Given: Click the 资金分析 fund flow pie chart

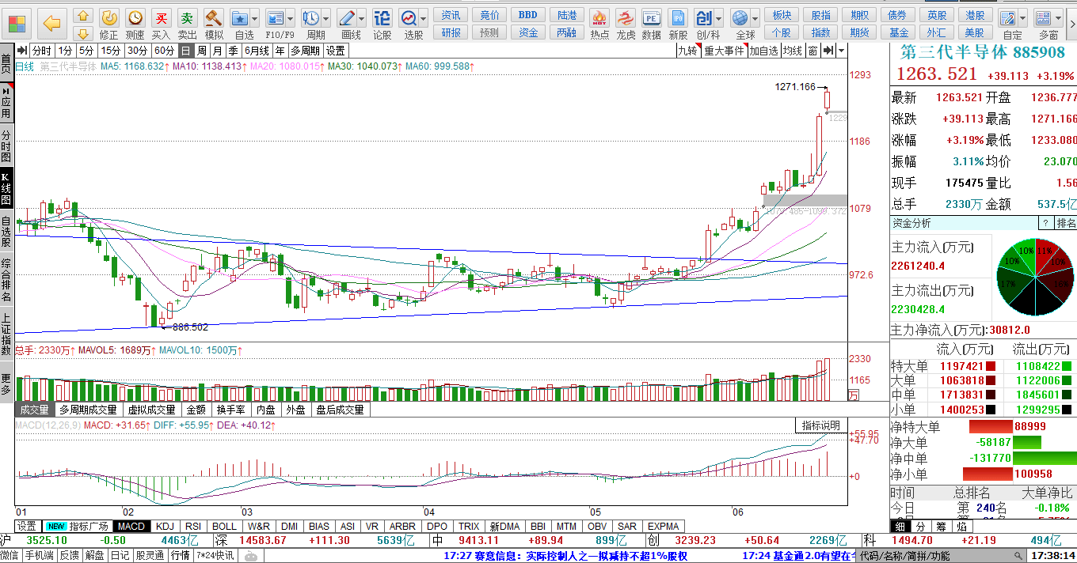Looking at the screenshot, I should (1034, 275).
